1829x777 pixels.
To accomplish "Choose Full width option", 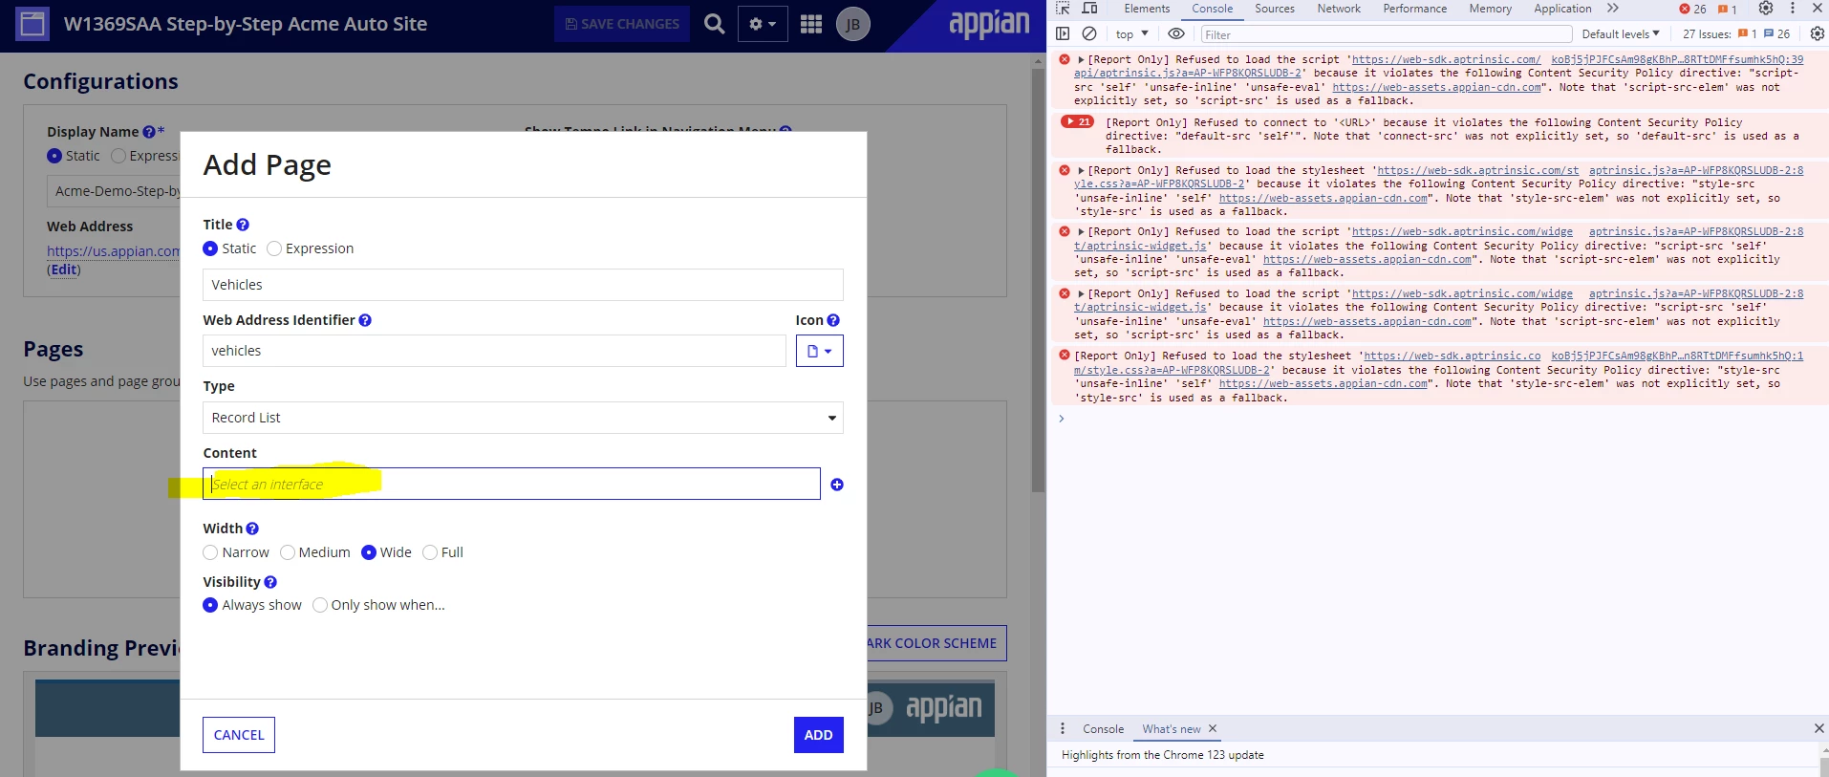I will pos(430,552).
